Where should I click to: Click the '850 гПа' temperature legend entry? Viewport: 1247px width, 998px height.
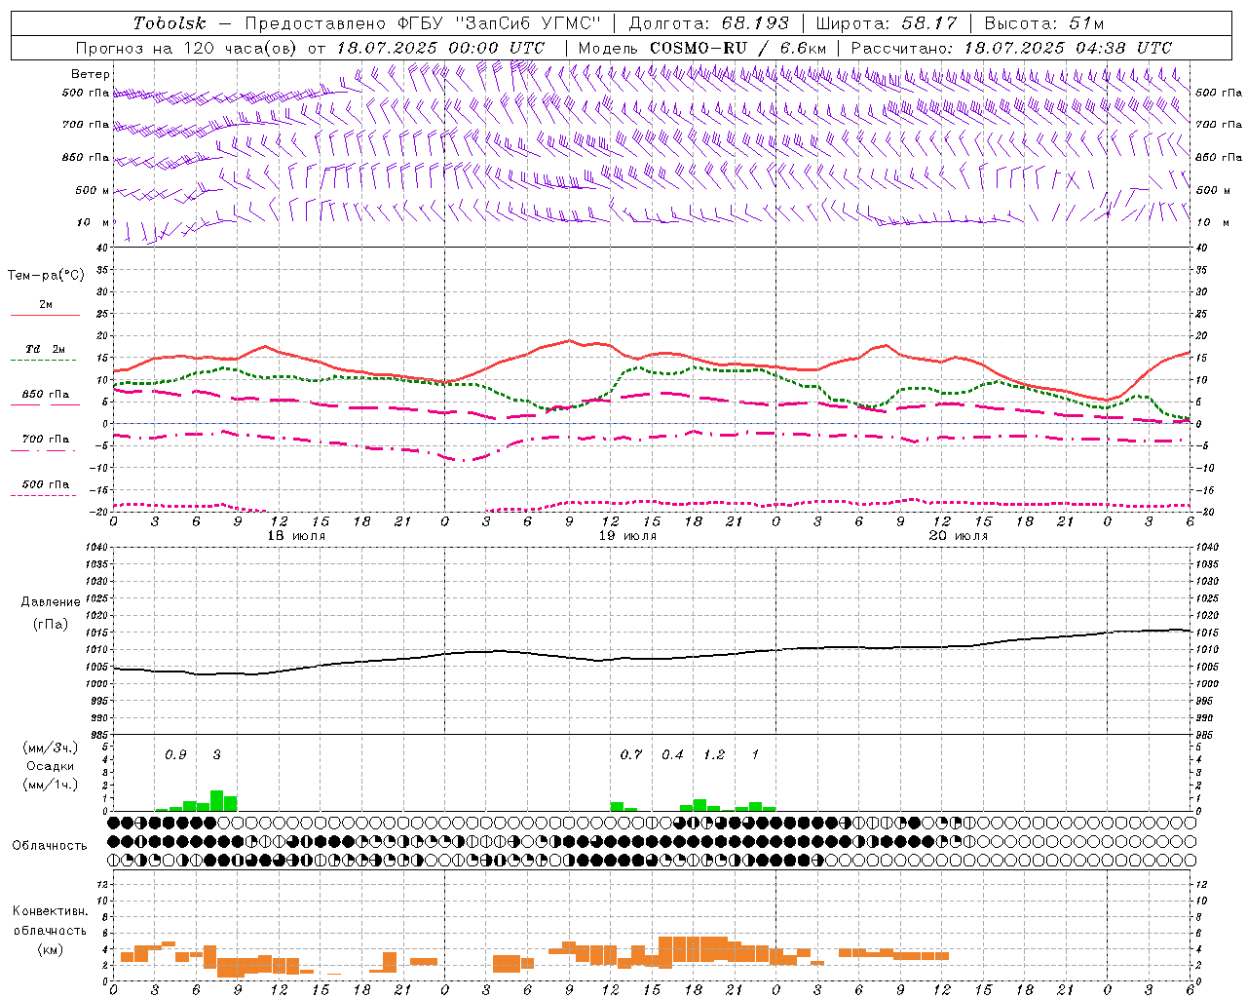(46, 395)
